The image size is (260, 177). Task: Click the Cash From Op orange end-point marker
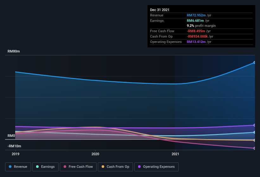(x=254, y=140)
